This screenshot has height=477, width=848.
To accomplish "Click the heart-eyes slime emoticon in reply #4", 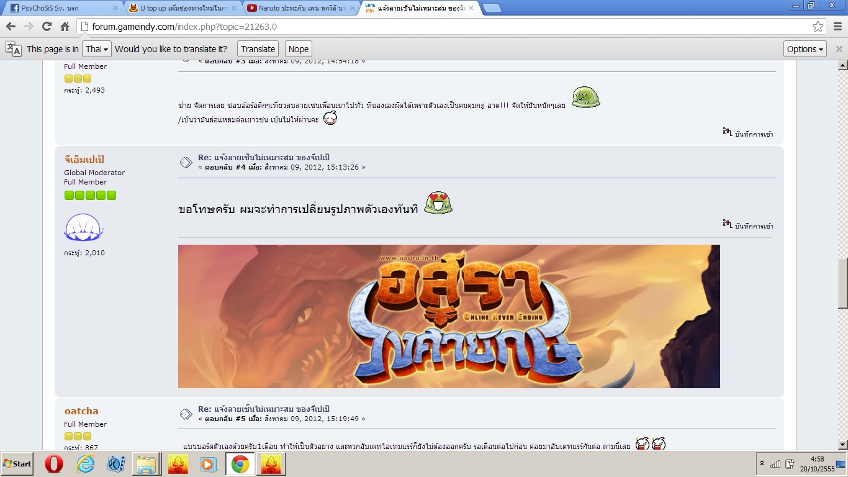I will point(438,203).
